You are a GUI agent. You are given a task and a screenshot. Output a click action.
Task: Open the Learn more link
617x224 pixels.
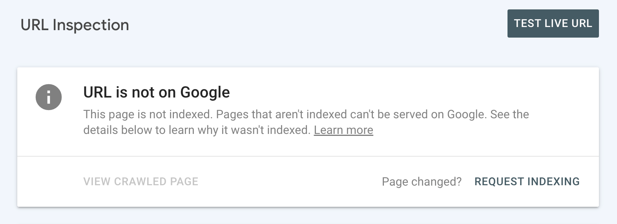[343, 130]
